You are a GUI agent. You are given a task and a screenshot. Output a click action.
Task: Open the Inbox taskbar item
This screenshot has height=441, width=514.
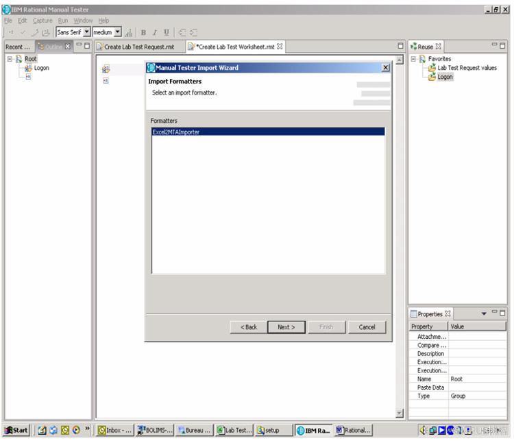(x=115, y=430)
